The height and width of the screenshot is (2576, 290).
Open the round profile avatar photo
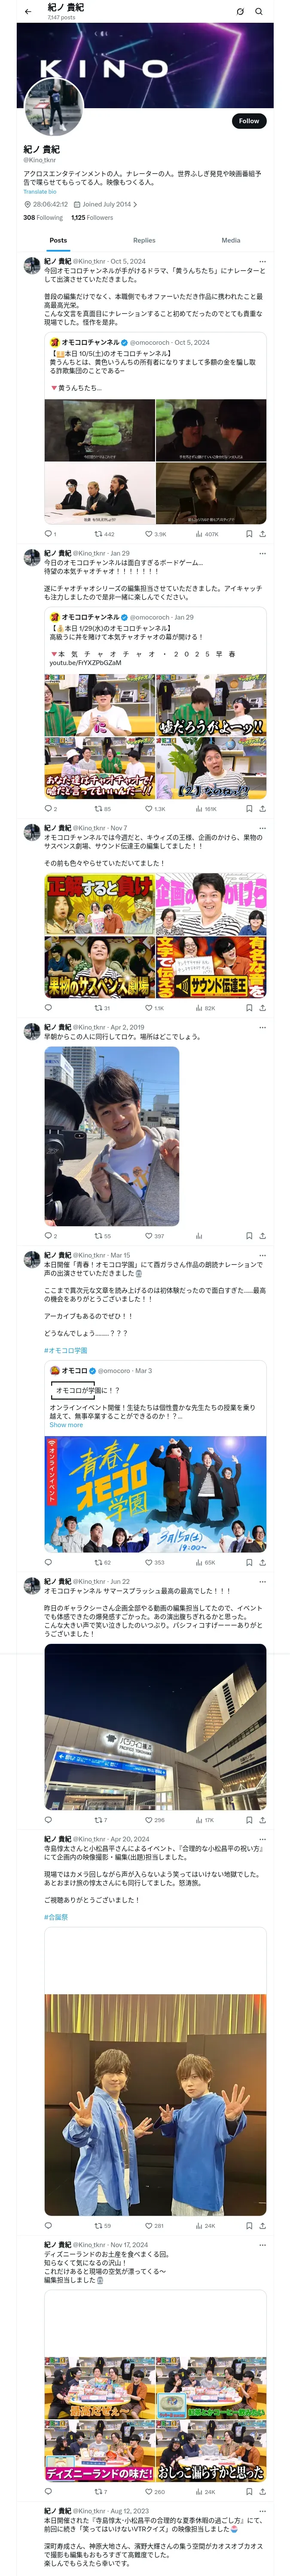53,107
